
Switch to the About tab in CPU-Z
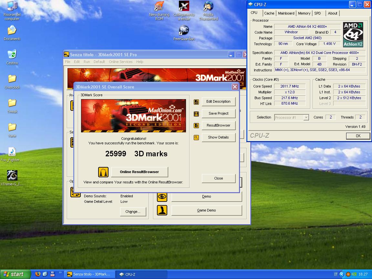pyautogui.click(x=332, y=13)
